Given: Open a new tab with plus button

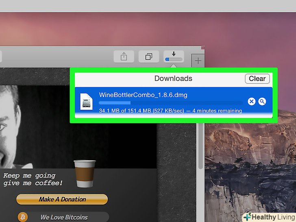Looking at the screenshot, I should tap(198, 61).
